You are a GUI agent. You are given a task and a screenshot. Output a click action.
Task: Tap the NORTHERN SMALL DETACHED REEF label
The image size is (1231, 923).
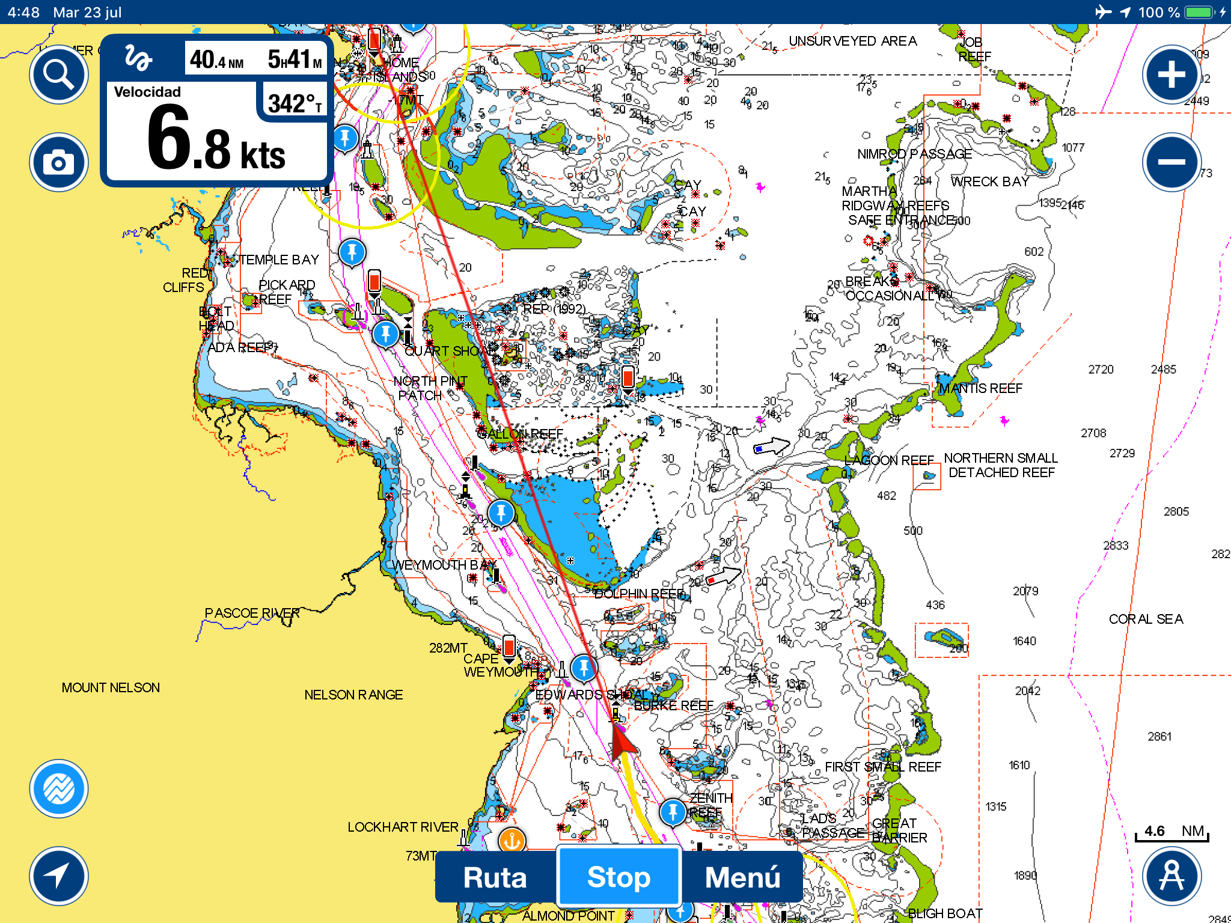click(x=1001, y=465)
